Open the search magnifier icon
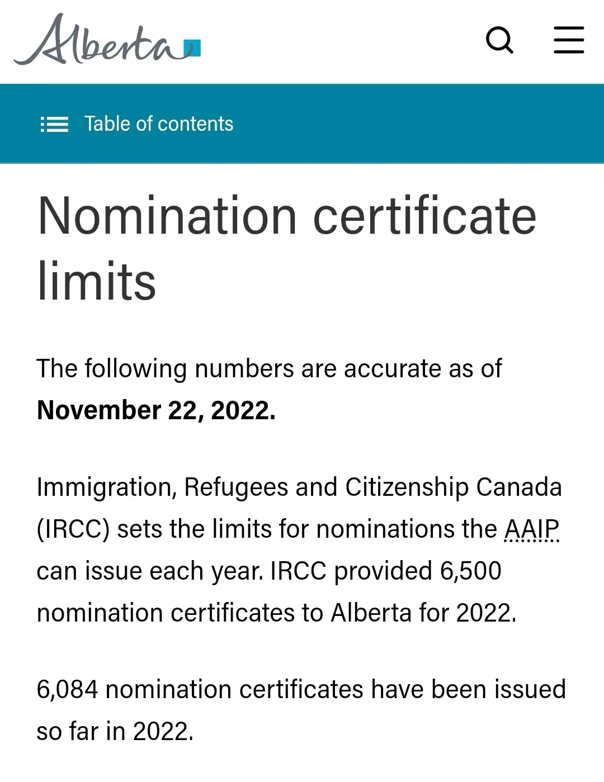 (x=499, y=40)
